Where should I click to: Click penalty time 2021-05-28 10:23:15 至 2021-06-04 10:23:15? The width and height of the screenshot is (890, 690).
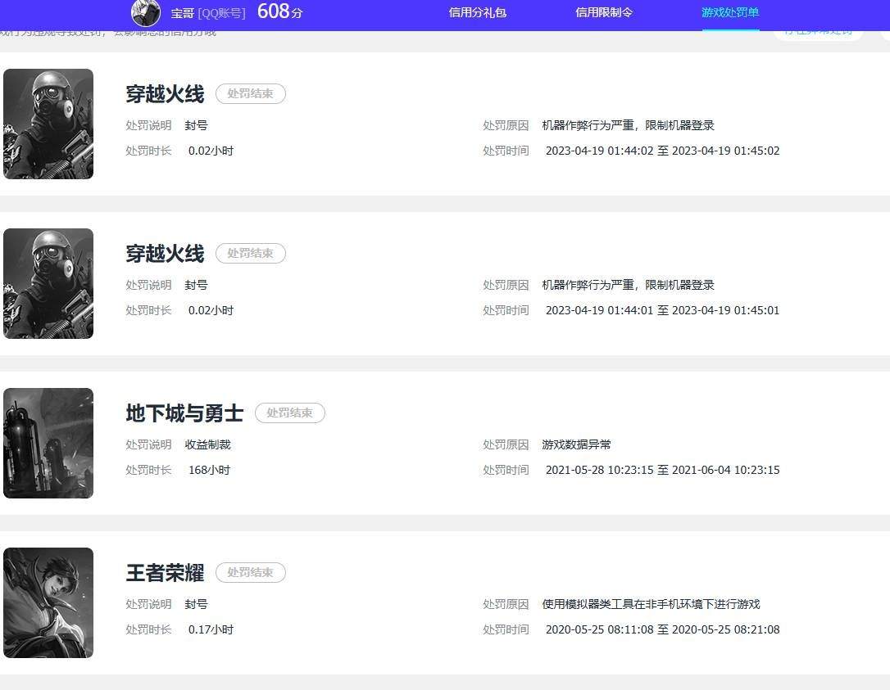[x=662, y=470]
